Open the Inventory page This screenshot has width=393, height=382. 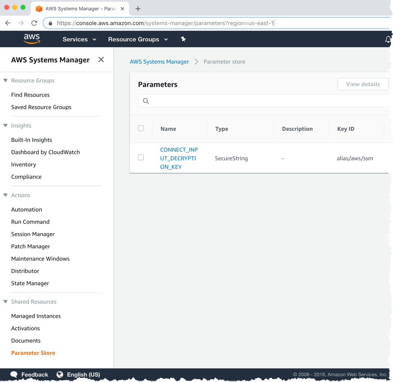[24, 164]
